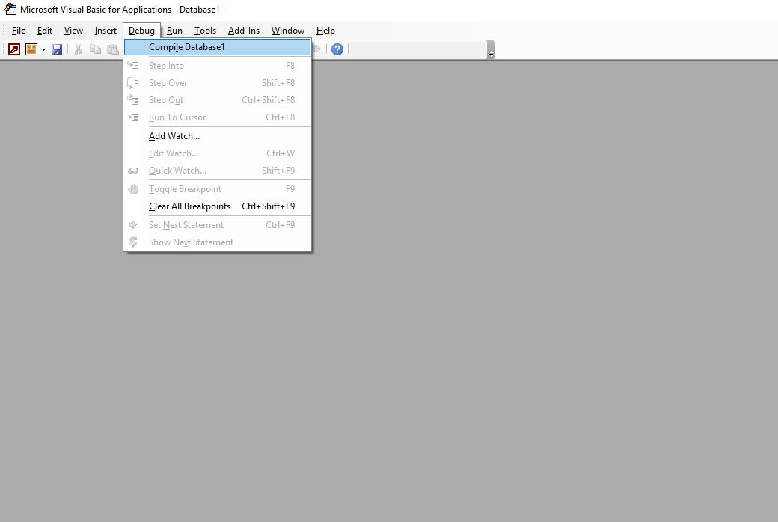Image resolution: width=778 pixels, height=522 pixels.
Task: Click the Paste toolbar icon
Action: [x=113, y=49]
